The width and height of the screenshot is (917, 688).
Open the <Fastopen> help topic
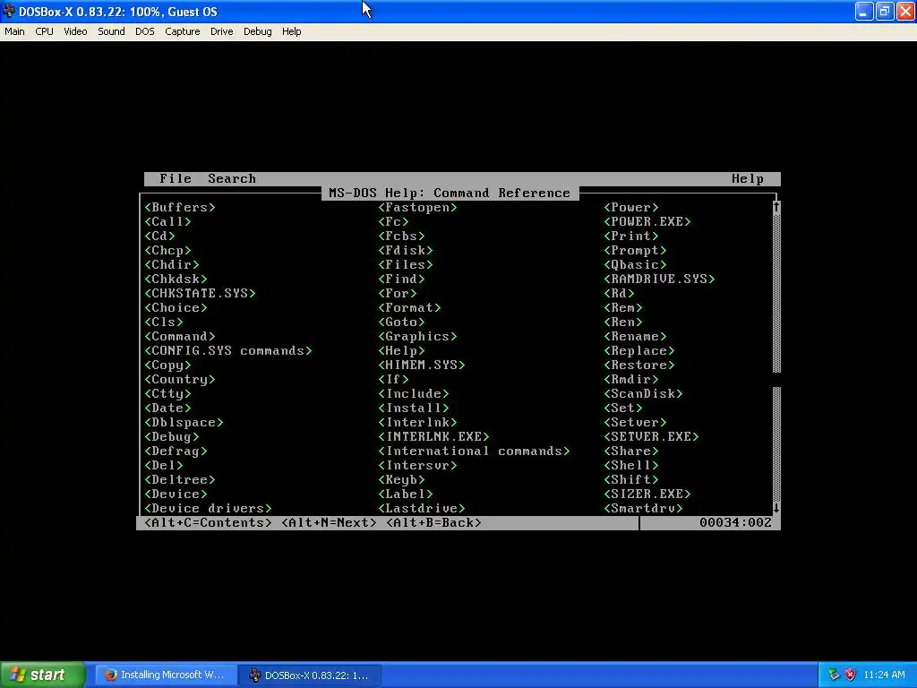click(x=417, y=207)
